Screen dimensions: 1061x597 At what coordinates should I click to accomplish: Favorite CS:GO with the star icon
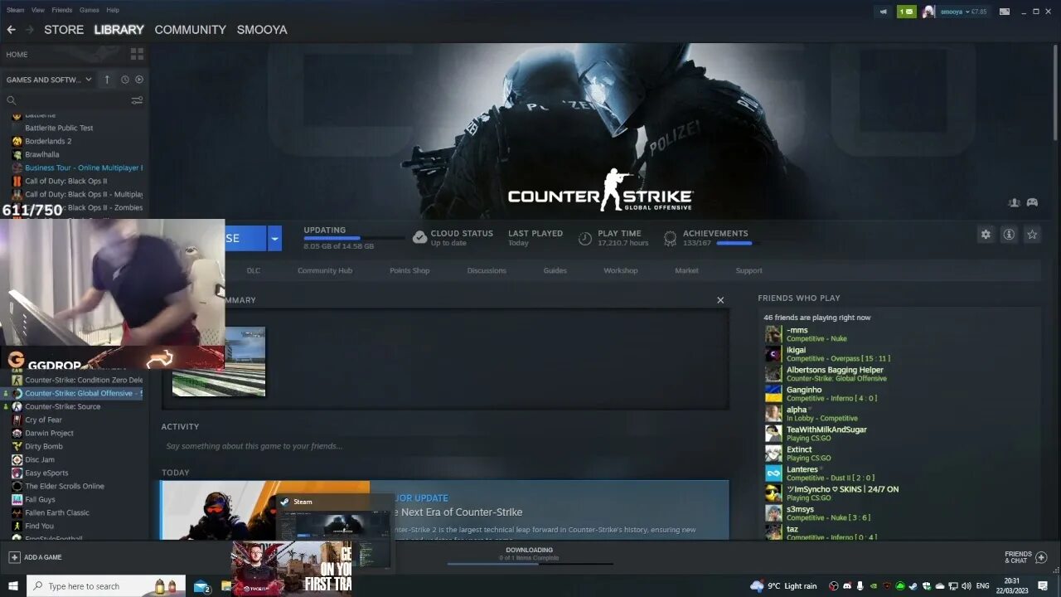[1032, 235]
